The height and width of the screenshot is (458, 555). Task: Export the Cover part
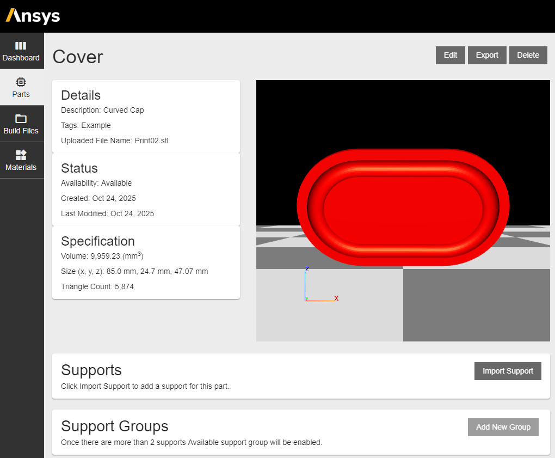(x=487, y=55)
